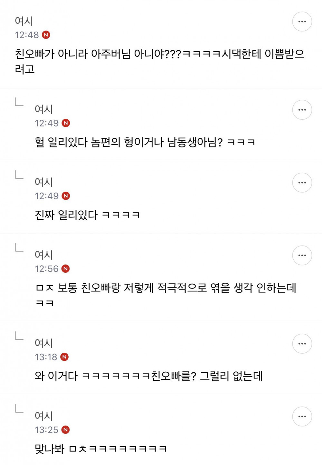This screenshot has width=322, height=465.
Task: Click the red N badge beside 12:48
Action: coord(46,35)
